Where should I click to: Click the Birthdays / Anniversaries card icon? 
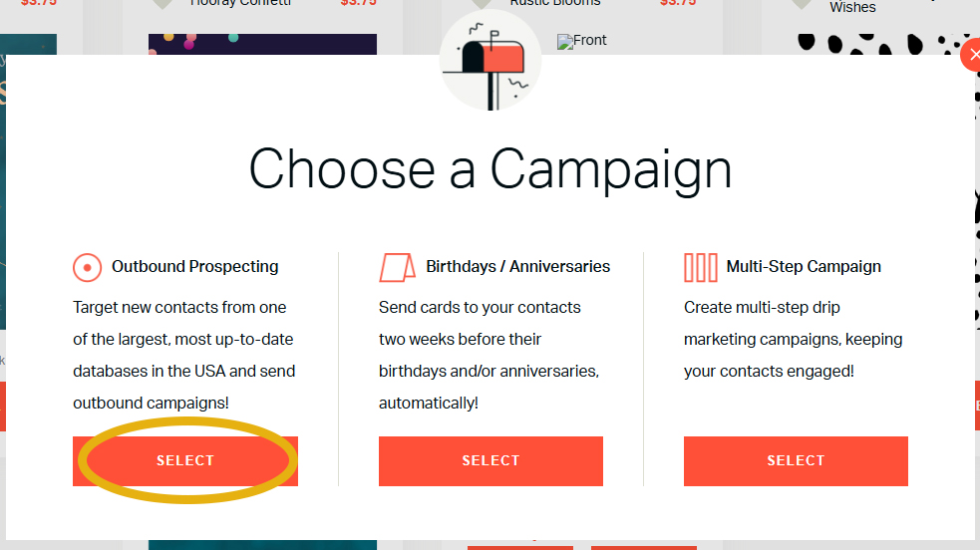coord(397,267)
